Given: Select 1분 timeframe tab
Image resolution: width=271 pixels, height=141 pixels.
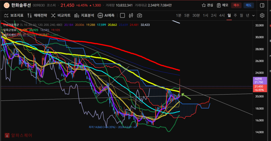Looking at the screenshot, I should [178, 15].
